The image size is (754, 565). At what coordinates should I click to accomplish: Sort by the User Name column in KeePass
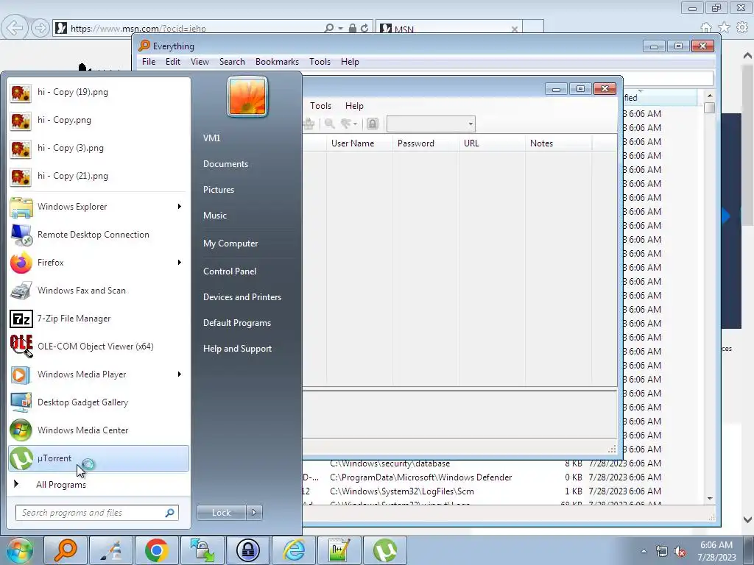pyautogui.click(x=359, y=143)
